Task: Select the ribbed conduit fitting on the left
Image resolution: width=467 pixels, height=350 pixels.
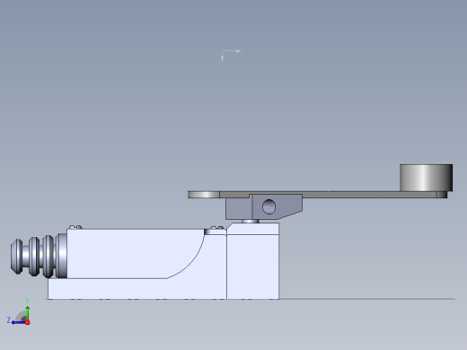Action: click(x=39, y=256)
